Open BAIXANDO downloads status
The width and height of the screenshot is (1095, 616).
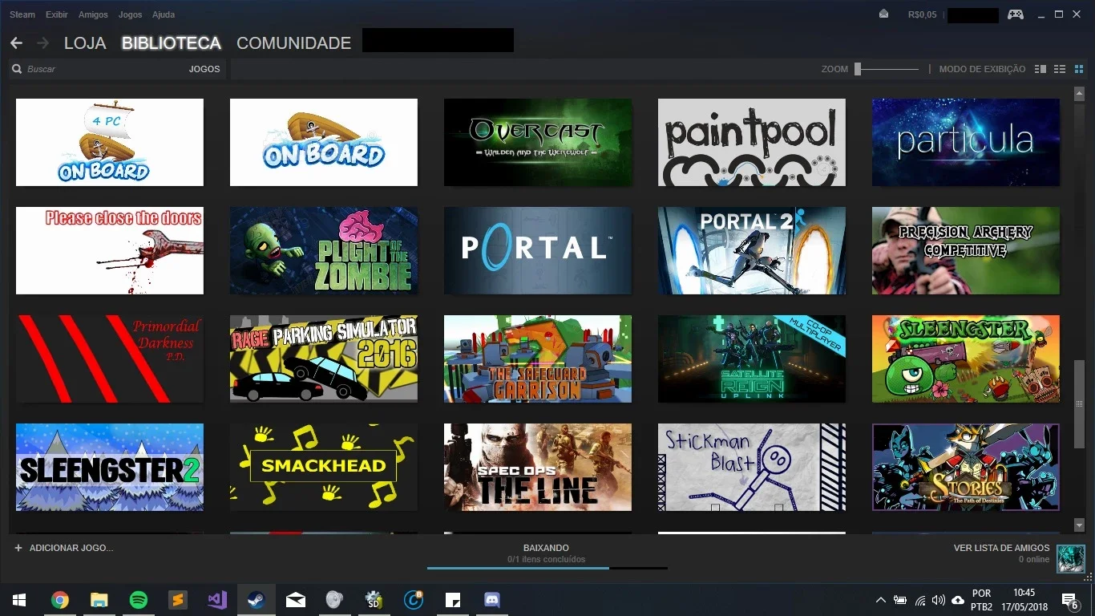pyautogui.click(x=546, y=548)
